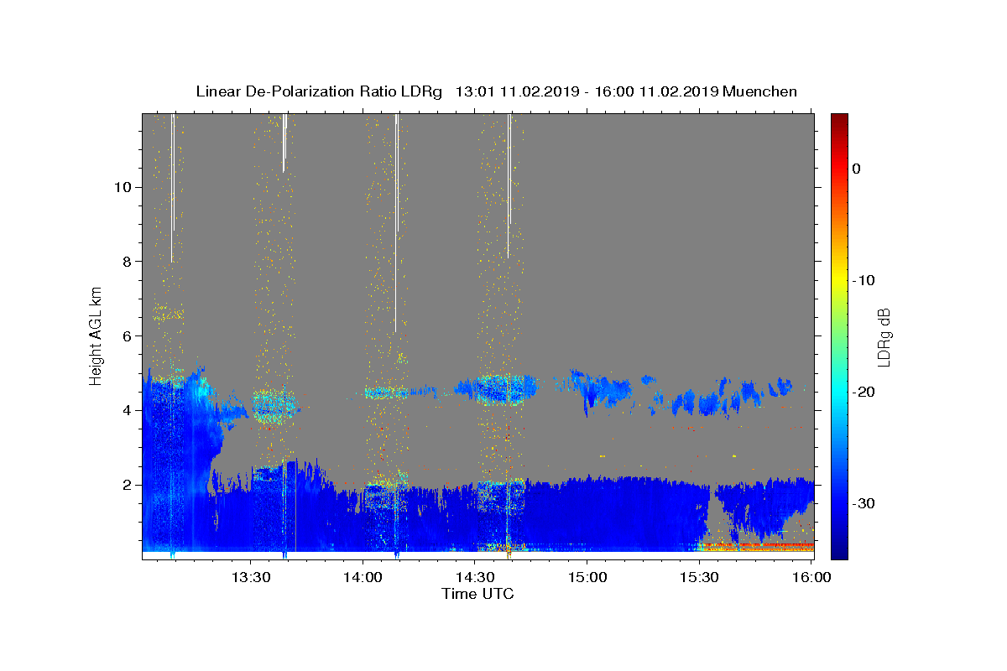
Task: Click the x-axis tick label 13:30
Action: click(251, 577)
